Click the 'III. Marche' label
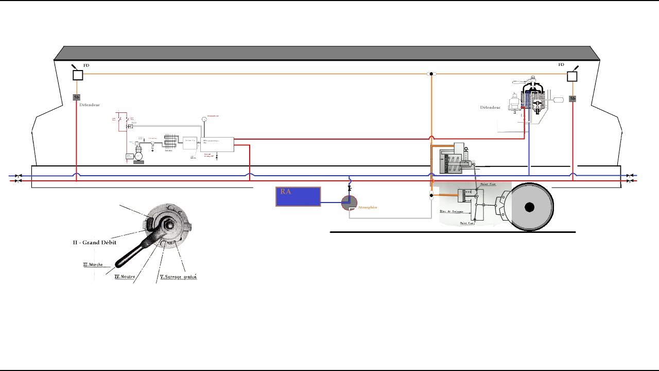The height and width of the screenshot is (371, 659). (93, 265)
